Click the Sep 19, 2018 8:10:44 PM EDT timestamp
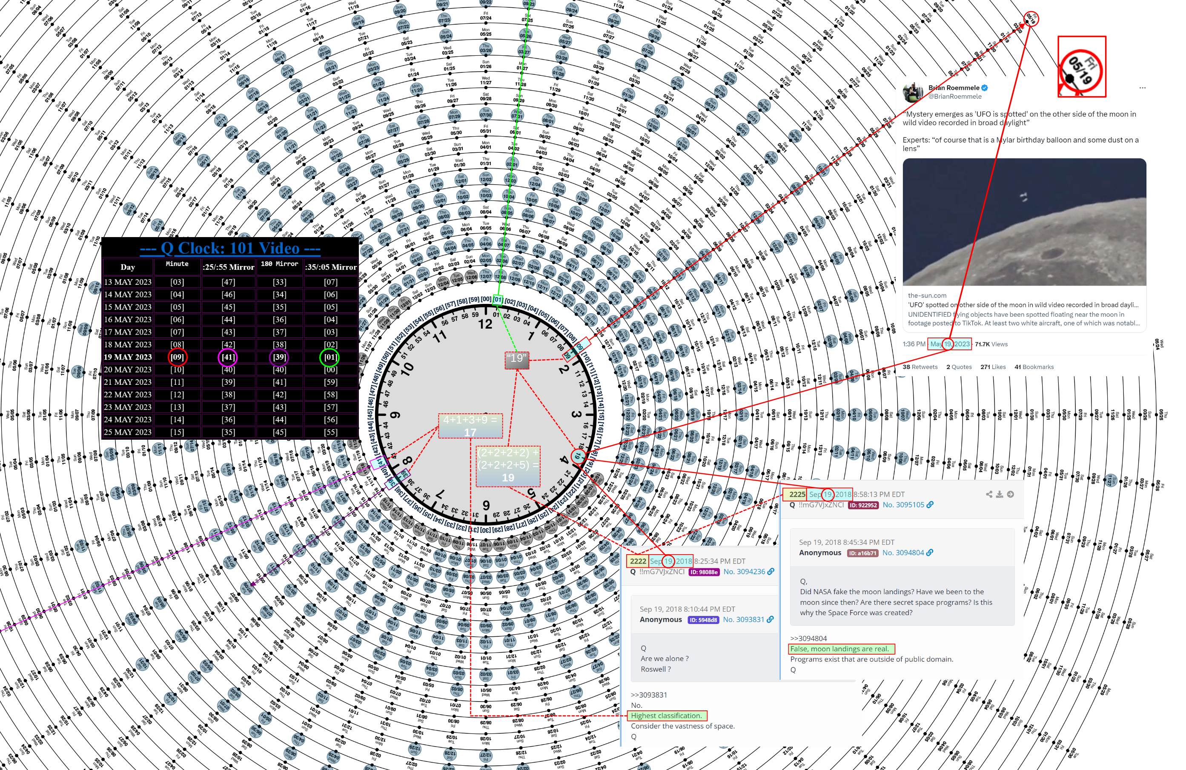 pyautogui.click(x=687, y=609)
